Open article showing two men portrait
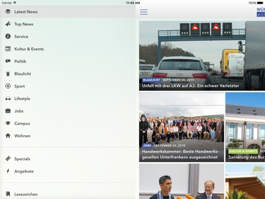 coord(182,181)
